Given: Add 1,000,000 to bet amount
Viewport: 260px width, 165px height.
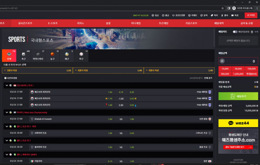Looking at the screenshot, I should [238, 74].
